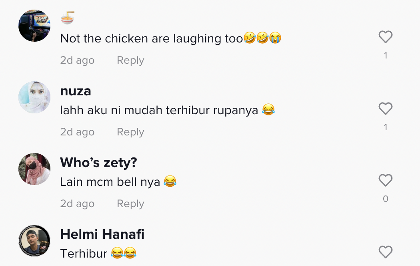This screenshot has width=420, height=266.
Task: Like the chicken laughing comment
Action: tap(385, 37)
